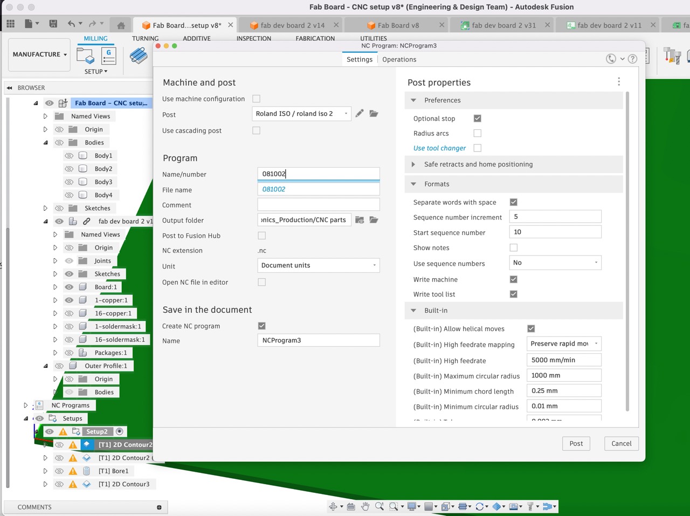This screenshot has height=516, width=690.
Task: Open the File menu document icon
Action: pyautogui.click(x=29, y=24)
